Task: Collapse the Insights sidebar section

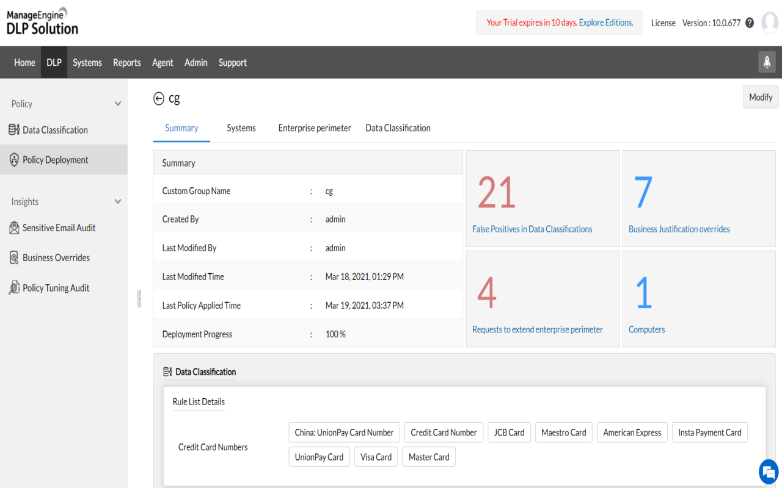Action: pos(118,201)
